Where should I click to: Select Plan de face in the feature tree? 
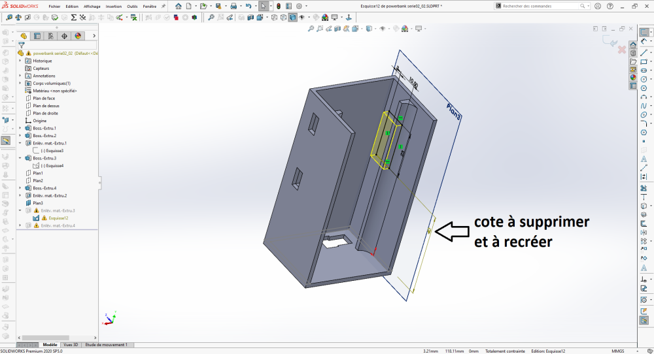tap(44, 98)
